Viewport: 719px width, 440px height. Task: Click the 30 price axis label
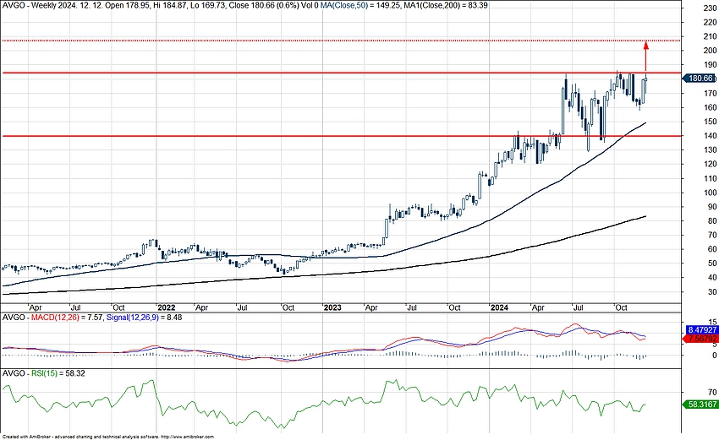[712, 291]
